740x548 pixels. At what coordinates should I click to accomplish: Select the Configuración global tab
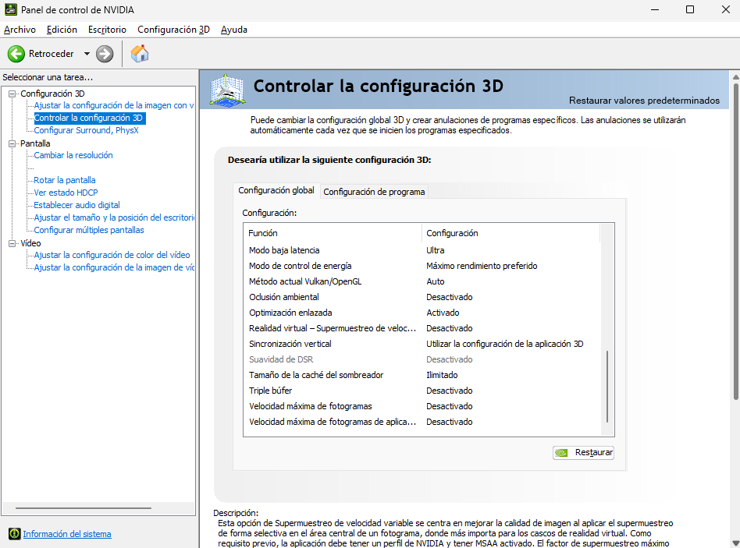[x=276, y=190]
